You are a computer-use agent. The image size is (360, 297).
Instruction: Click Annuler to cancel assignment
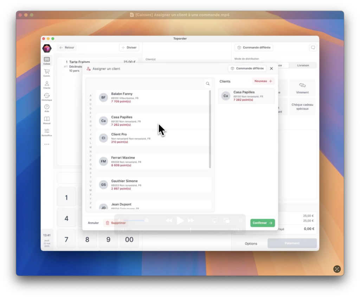point(93,223)
